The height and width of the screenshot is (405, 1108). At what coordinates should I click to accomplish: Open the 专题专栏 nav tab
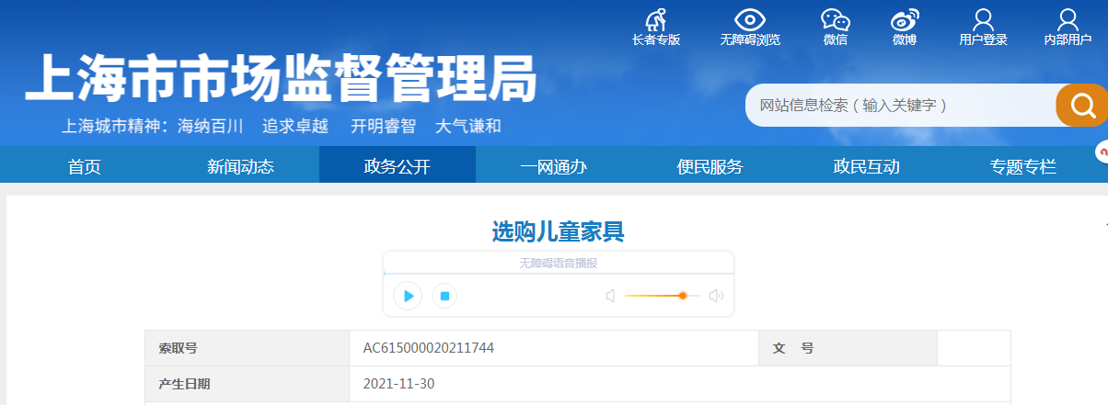[x=1023, y=167]
